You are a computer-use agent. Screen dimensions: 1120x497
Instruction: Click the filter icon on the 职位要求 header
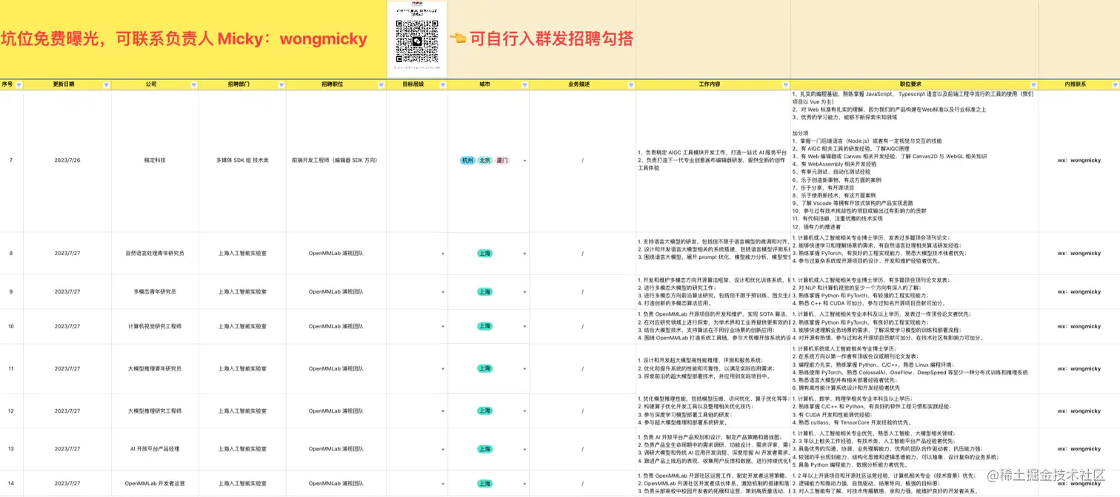(1033, 84)
